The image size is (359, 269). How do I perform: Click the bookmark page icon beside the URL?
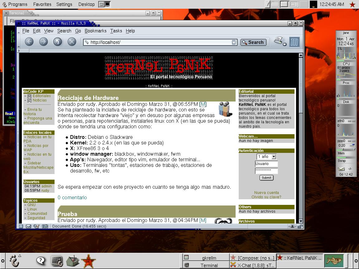(87, 42)
